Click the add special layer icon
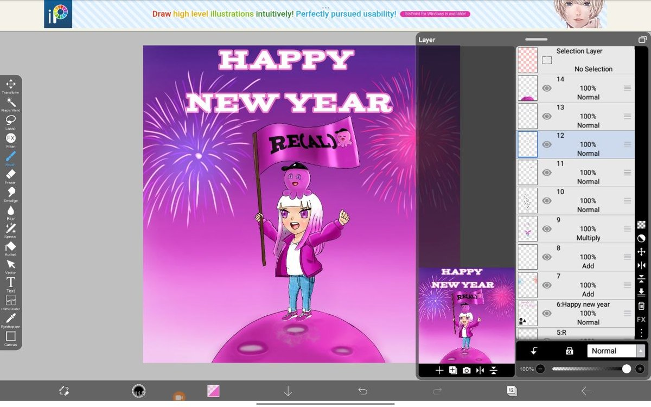This screenshot has height=407, width=651. (x=453, y=370)
